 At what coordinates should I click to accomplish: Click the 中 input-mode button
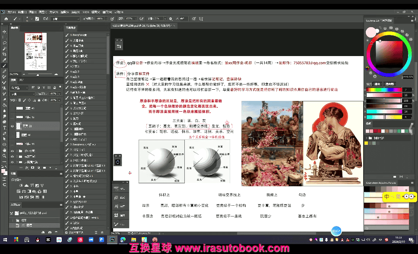[386, 197]
